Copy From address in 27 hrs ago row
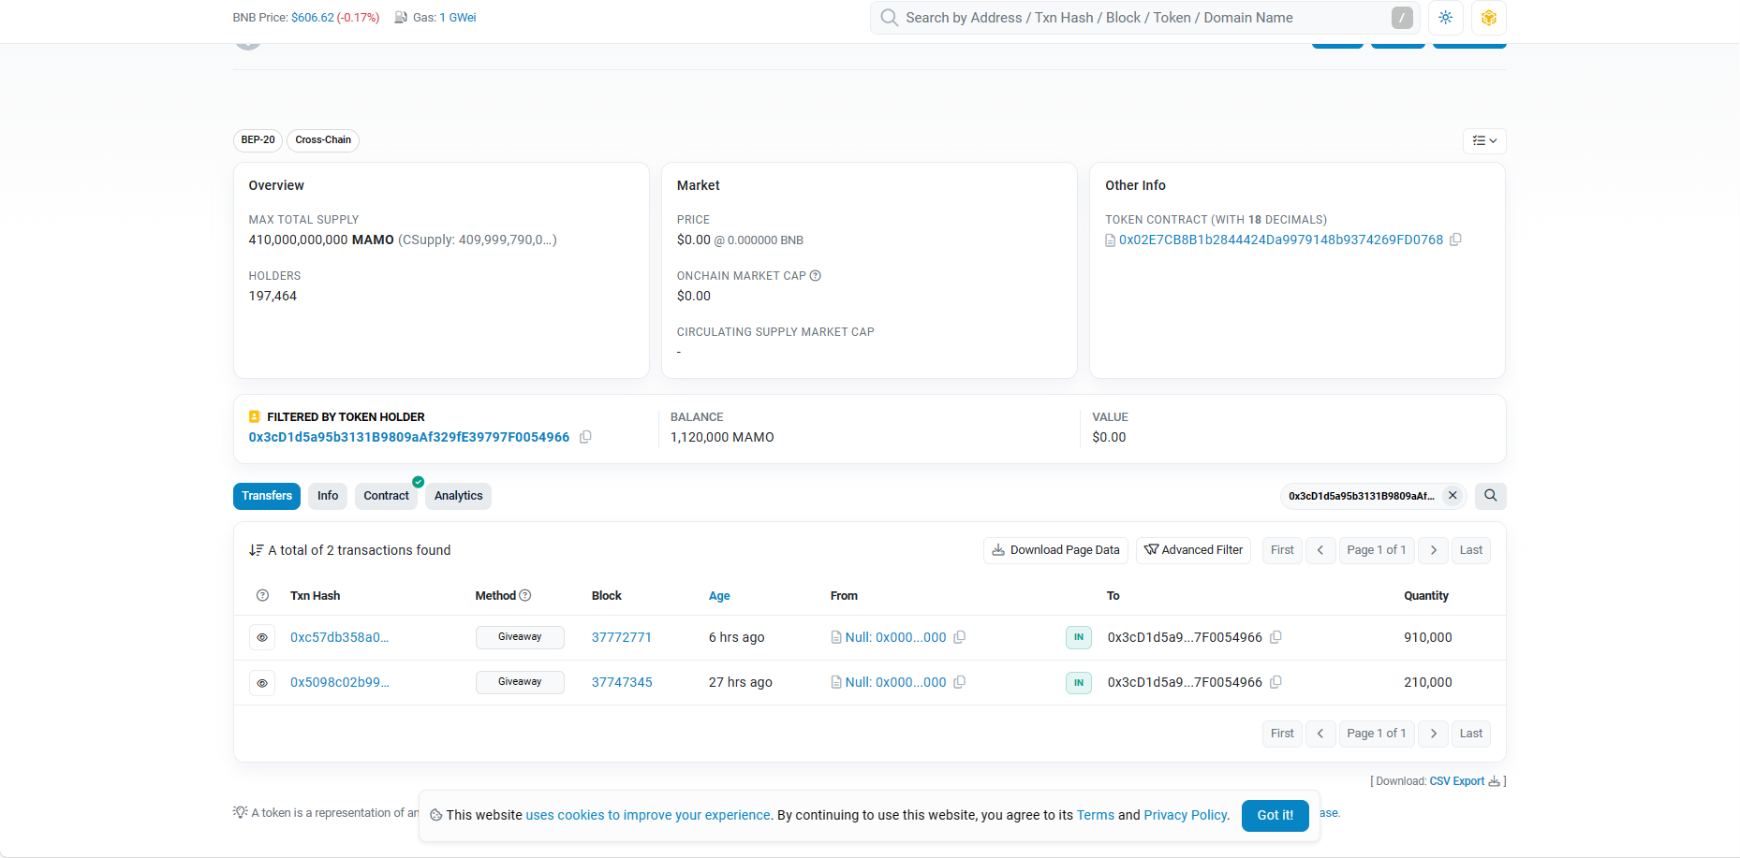The image size is (1740, 858). pos(960,683)
